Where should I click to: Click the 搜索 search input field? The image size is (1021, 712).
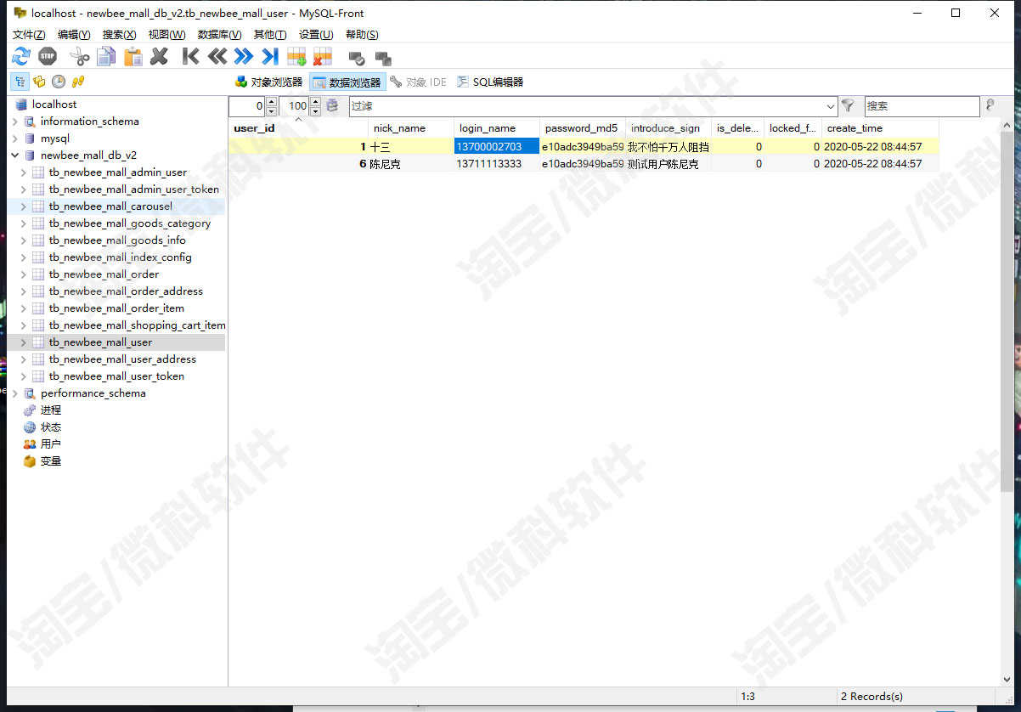tap(922, 106)
